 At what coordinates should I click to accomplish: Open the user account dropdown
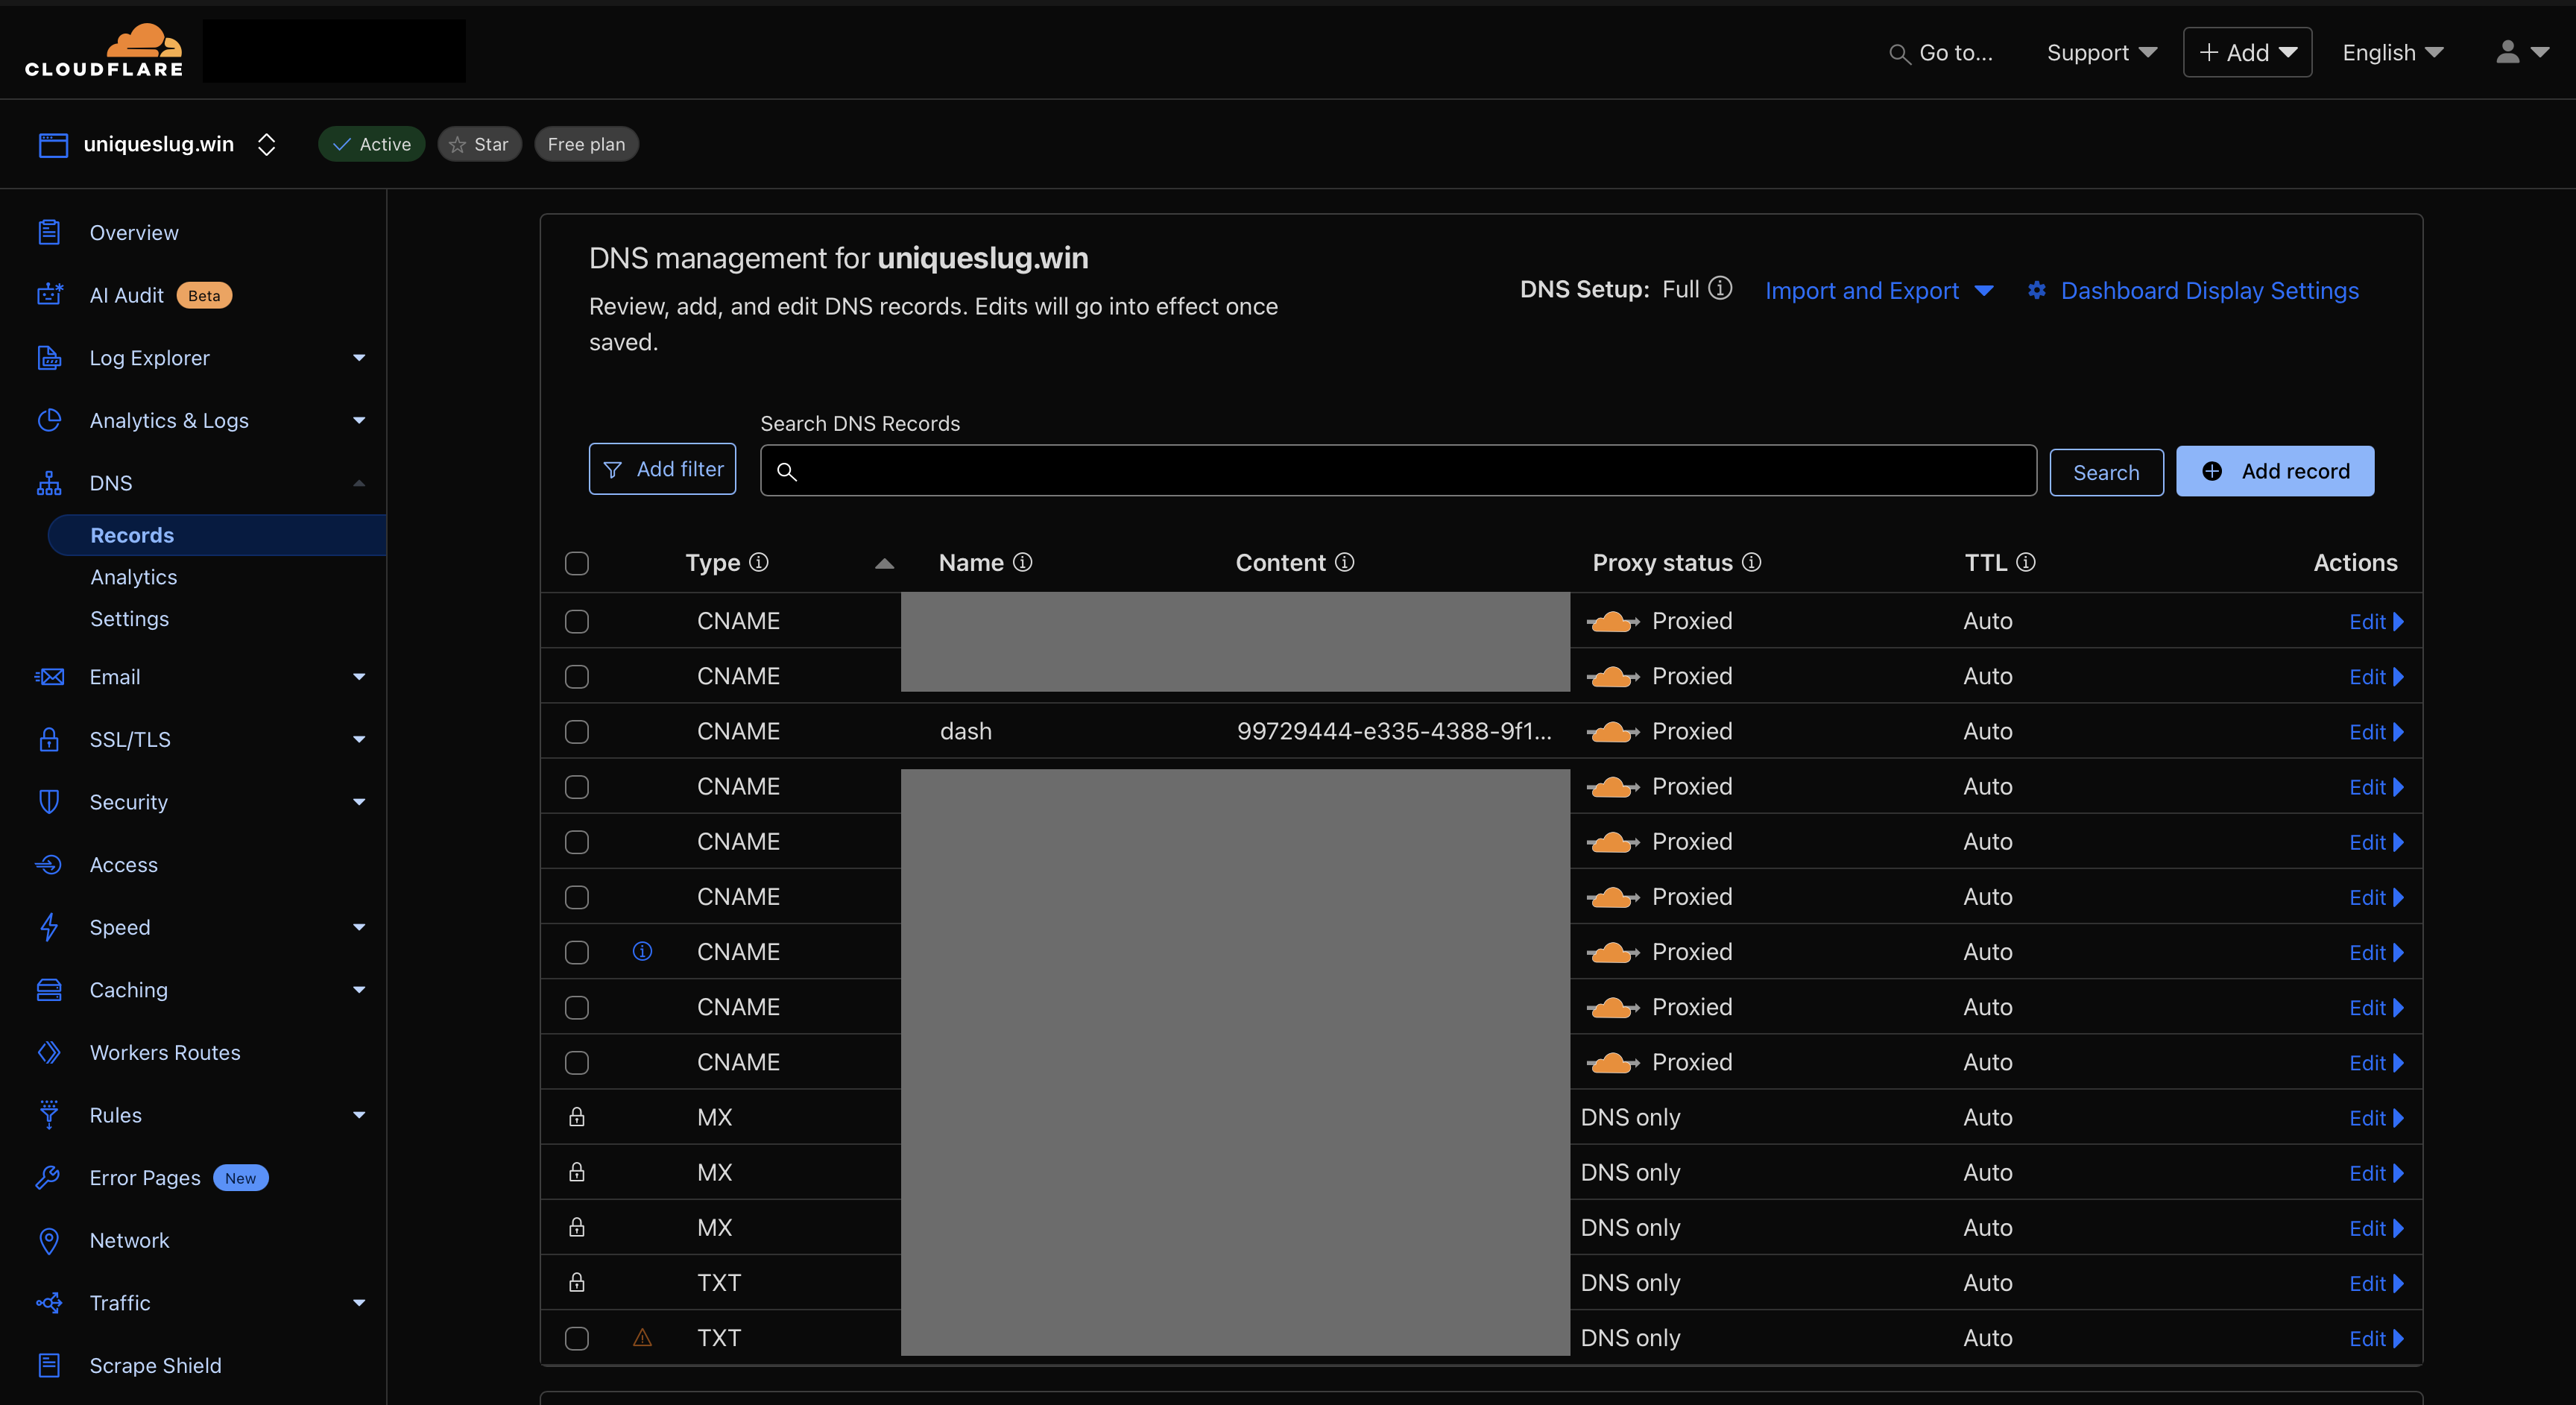click(x=2522, y=52)
